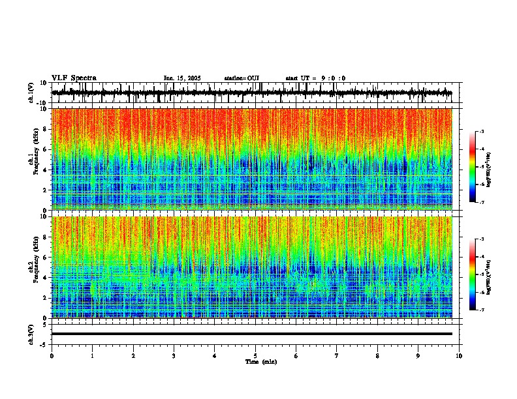The width and height of the screenshot is (517, 399).
Task: Click the "2" kHz tick on ch.2 spectrogram
Action: pos(45,298)
